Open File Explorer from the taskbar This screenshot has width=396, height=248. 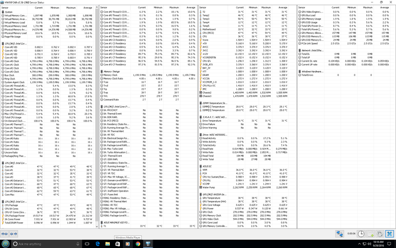(108, 244)
